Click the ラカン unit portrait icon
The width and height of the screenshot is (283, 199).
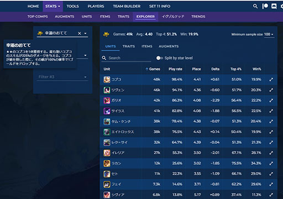107,163
